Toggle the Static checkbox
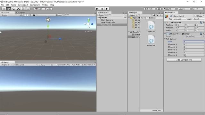The image size is (205, 115). pyautogui.click(x=196, y=16)
